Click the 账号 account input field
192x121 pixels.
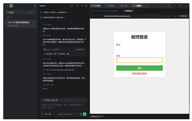(139, 49)
